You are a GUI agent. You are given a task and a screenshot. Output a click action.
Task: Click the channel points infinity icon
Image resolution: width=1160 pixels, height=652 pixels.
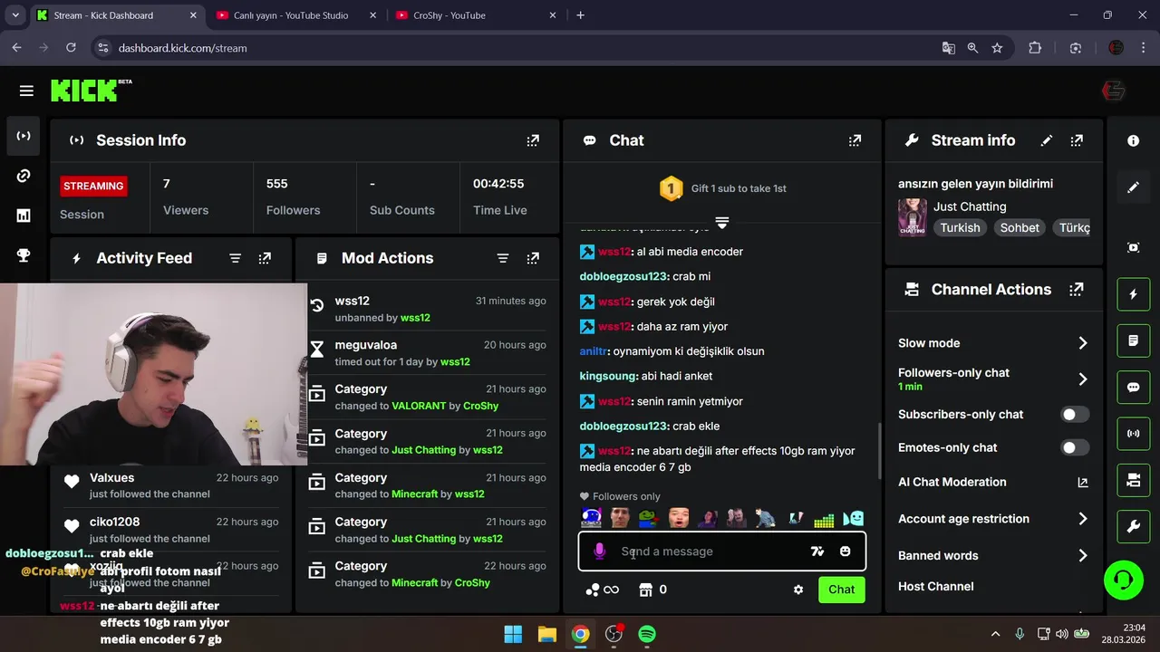coord(604,590)
